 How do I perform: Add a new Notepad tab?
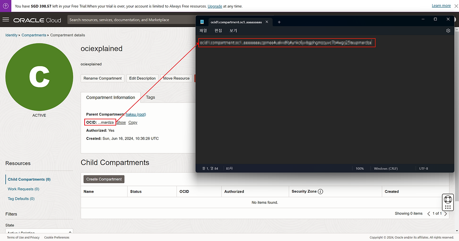[279, 22]
